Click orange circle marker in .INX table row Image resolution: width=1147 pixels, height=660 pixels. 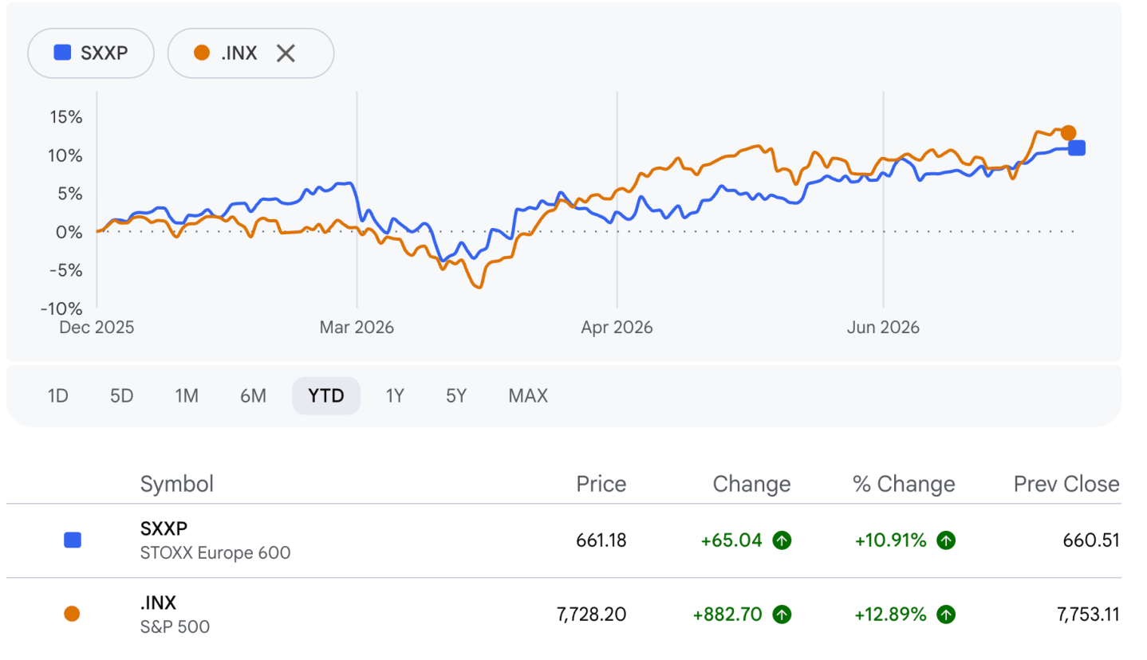pos(72,614)
